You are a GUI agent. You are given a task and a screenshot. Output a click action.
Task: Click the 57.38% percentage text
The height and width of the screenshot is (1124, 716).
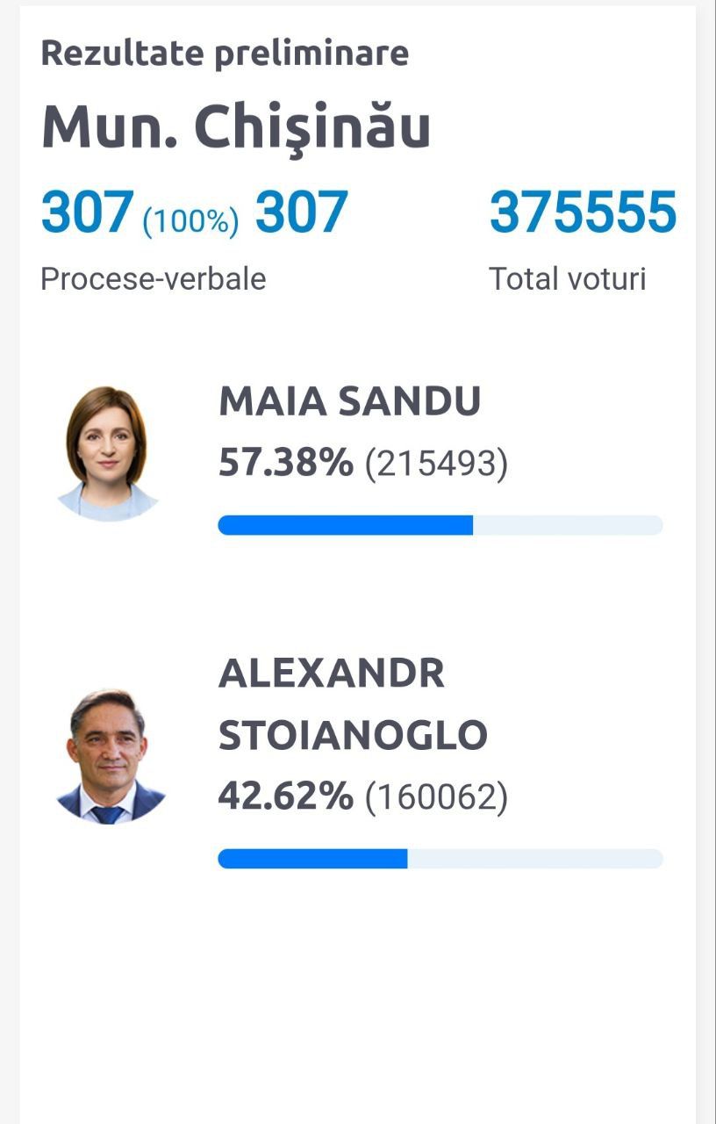[x=286, y=463]
